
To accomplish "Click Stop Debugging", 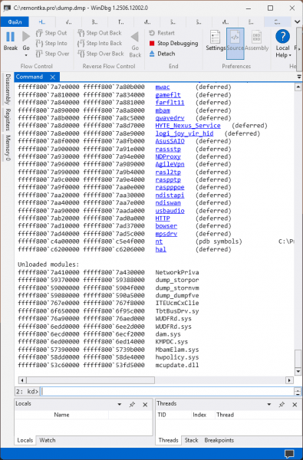I will pos(173,44).
